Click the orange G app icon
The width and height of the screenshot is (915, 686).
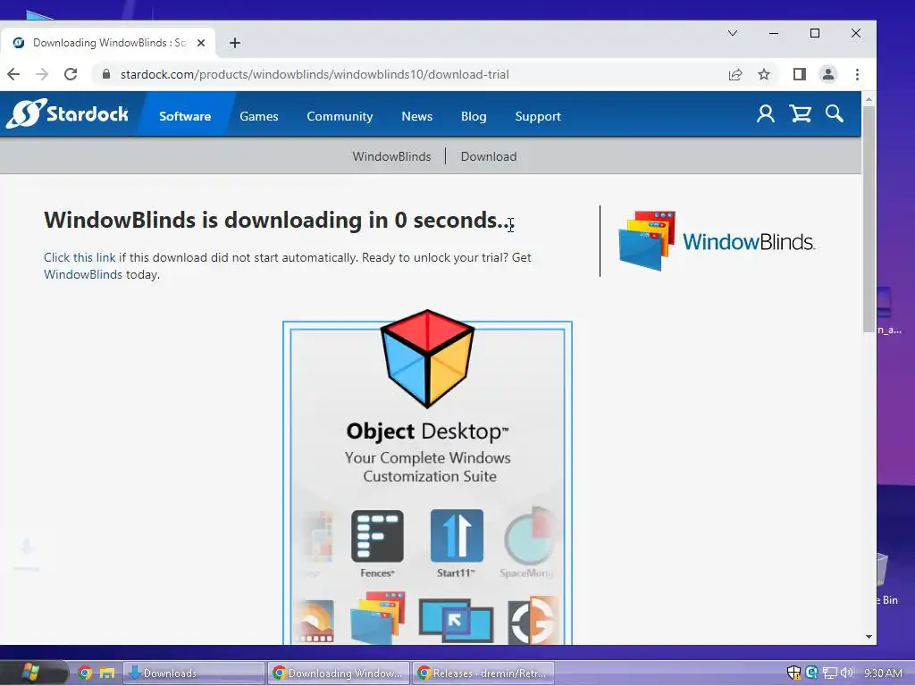[x=533, y=620]
